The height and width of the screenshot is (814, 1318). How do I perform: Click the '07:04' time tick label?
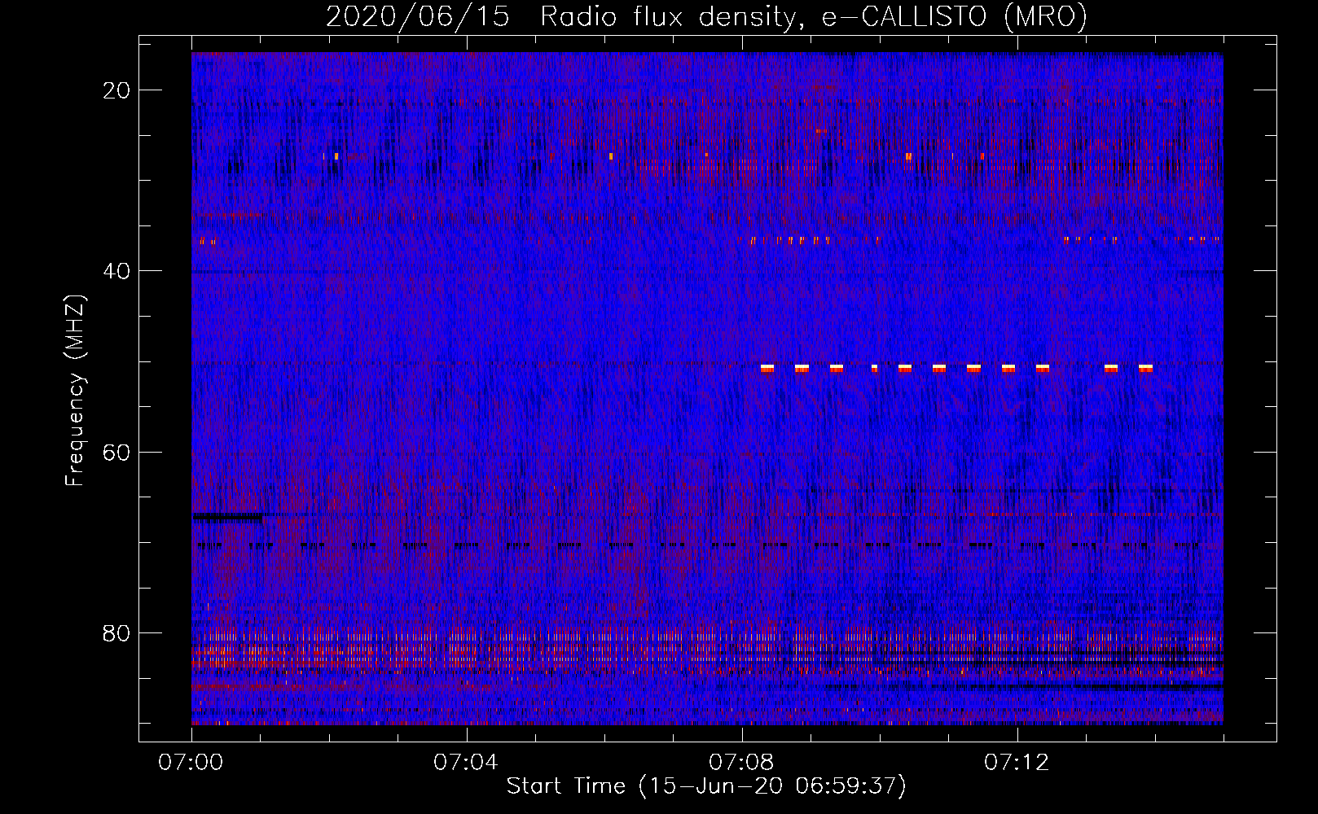tap(466, 763)
